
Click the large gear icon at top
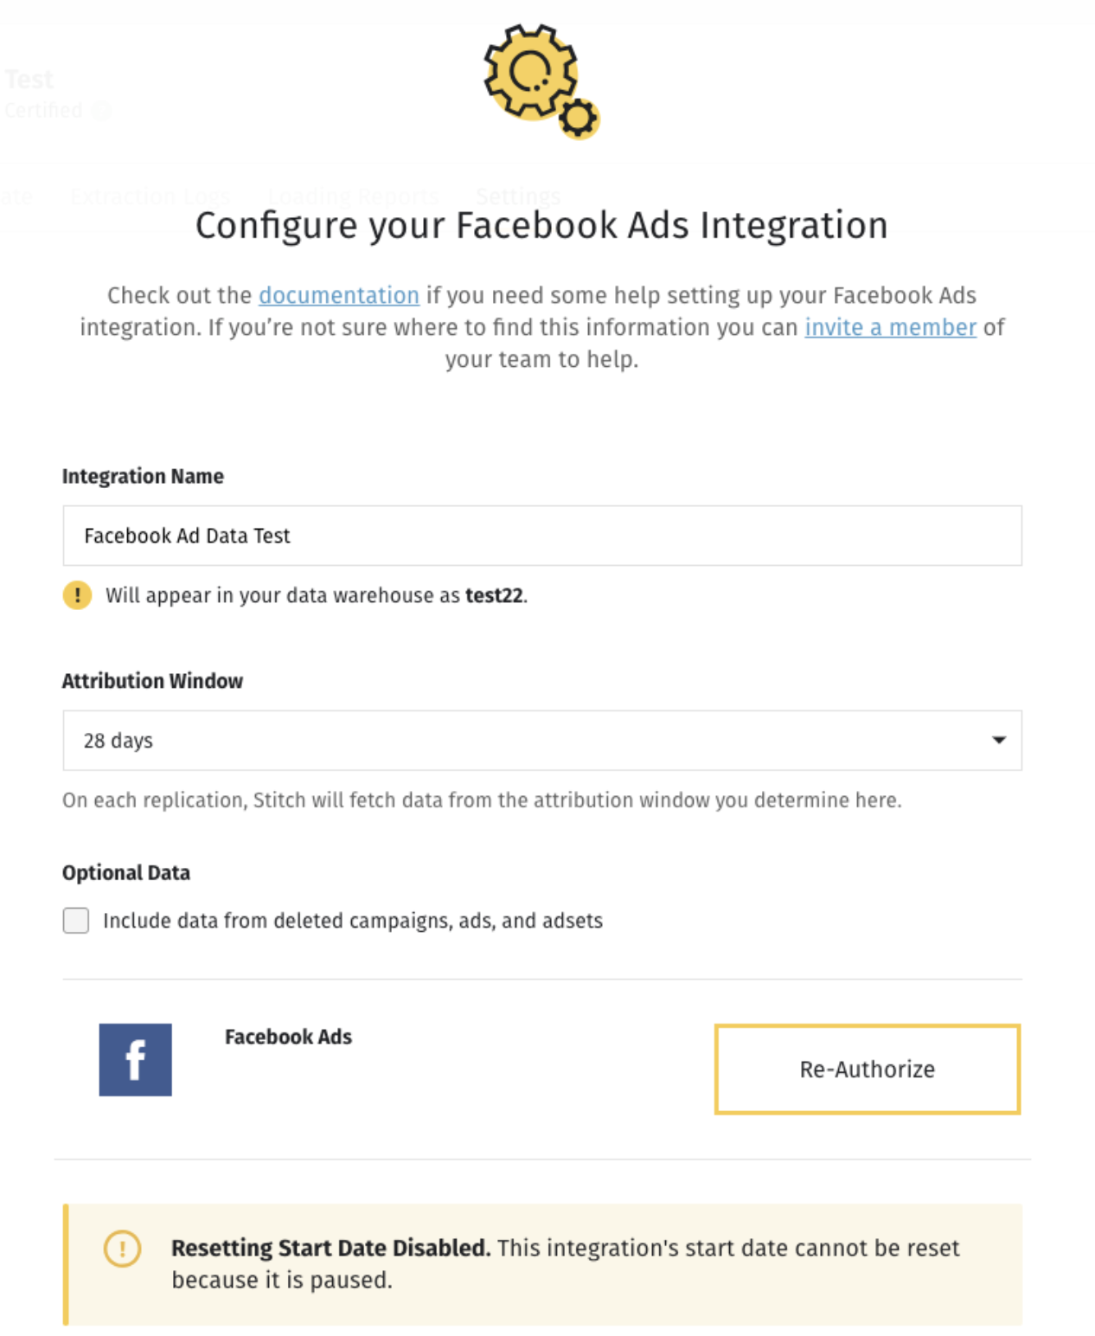pos(528,71)
